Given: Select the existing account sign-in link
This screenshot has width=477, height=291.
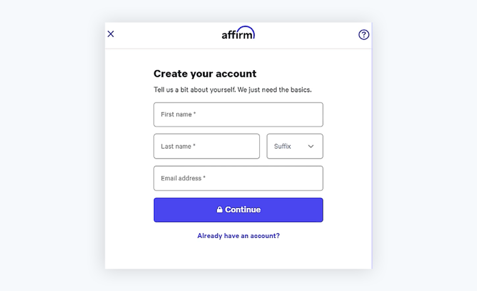Looking at the screenshot, I should 238,235.
